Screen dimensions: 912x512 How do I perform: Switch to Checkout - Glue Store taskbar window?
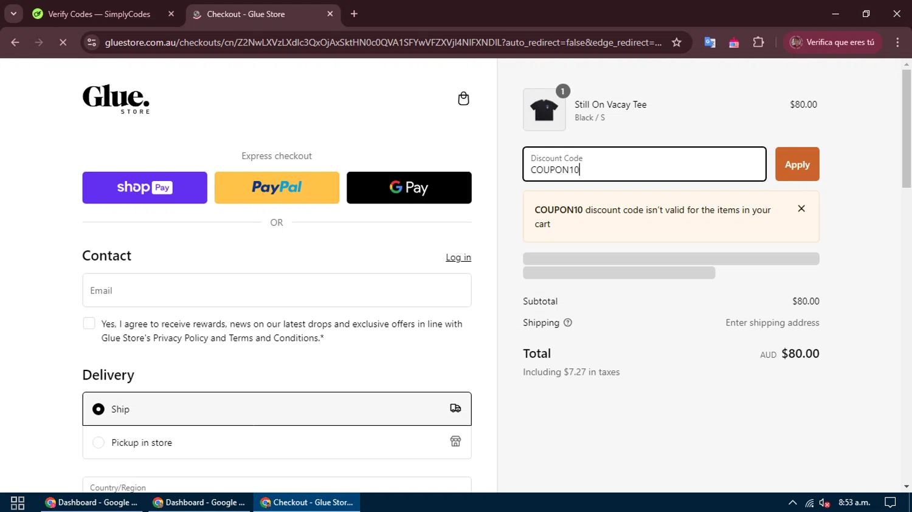tap(307, 503)
